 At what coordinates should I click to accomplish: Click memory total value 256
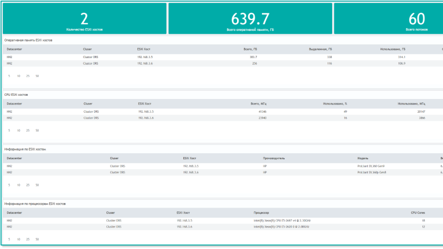255,64
